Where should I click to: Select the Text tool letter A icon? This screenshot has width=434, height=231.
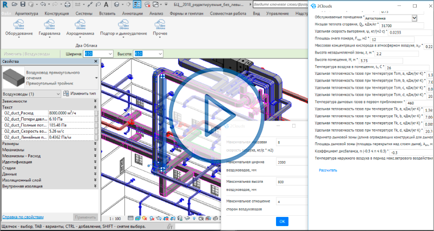point(106,4)
